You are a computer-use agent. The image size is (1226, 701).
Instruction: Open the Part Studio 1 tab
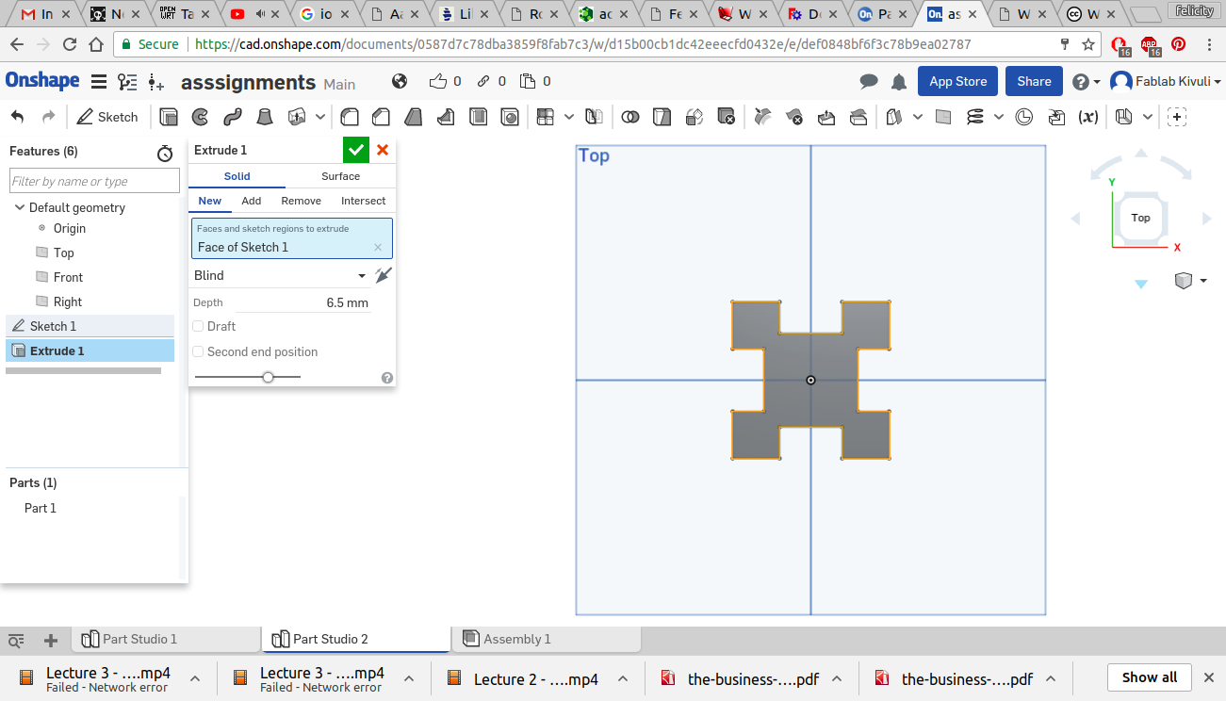point(139,639)
